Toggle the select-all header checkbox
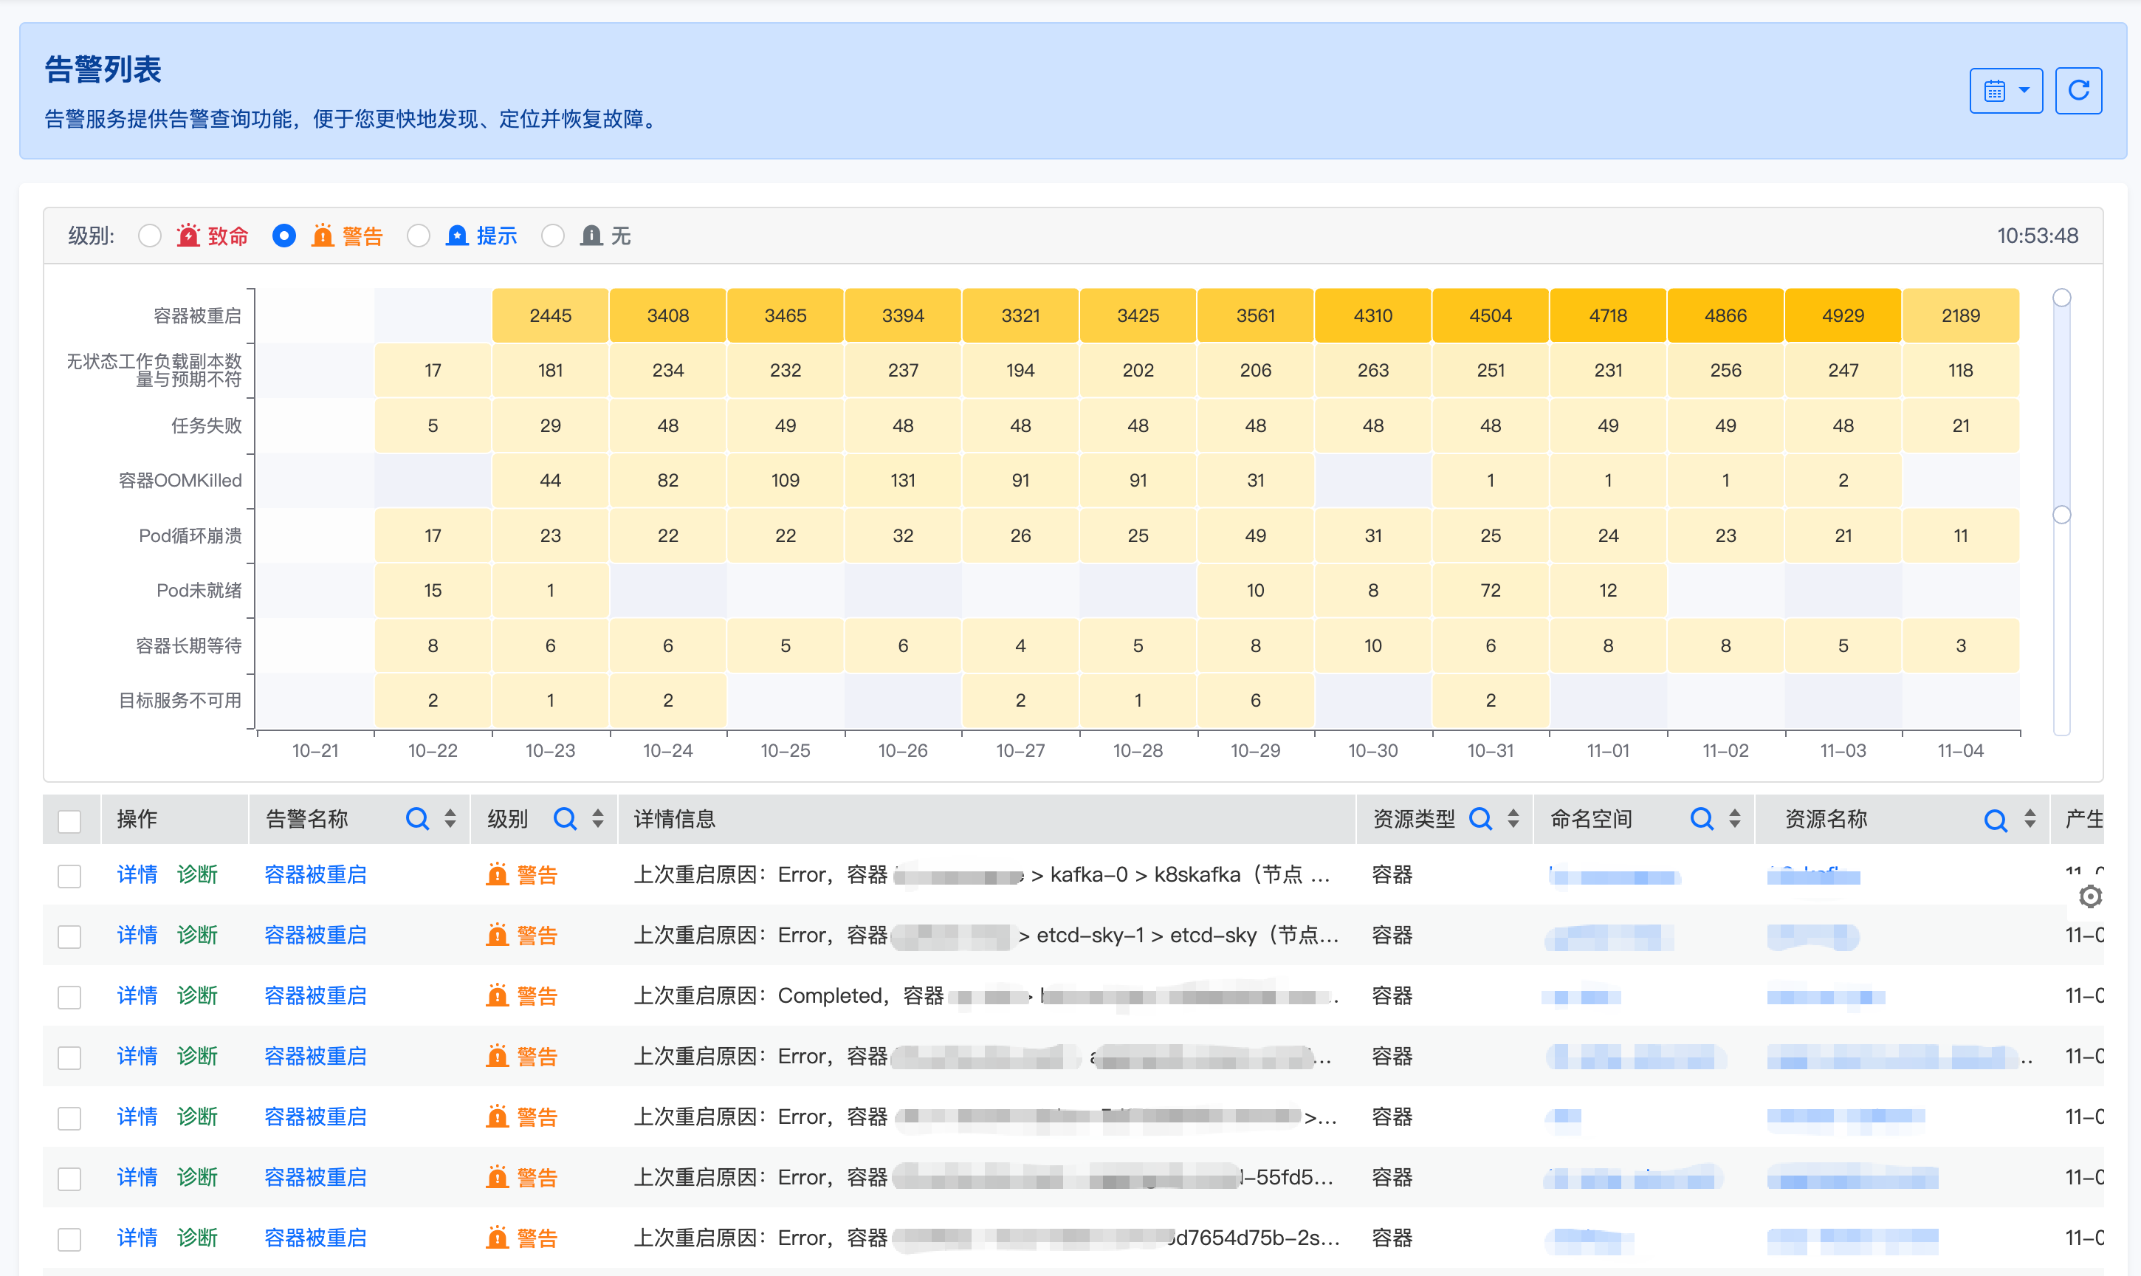 point(69,820)
